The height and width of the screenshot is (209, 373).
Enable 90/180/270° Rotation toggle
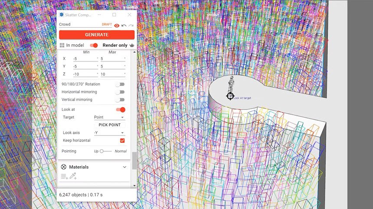pos(120,84)
